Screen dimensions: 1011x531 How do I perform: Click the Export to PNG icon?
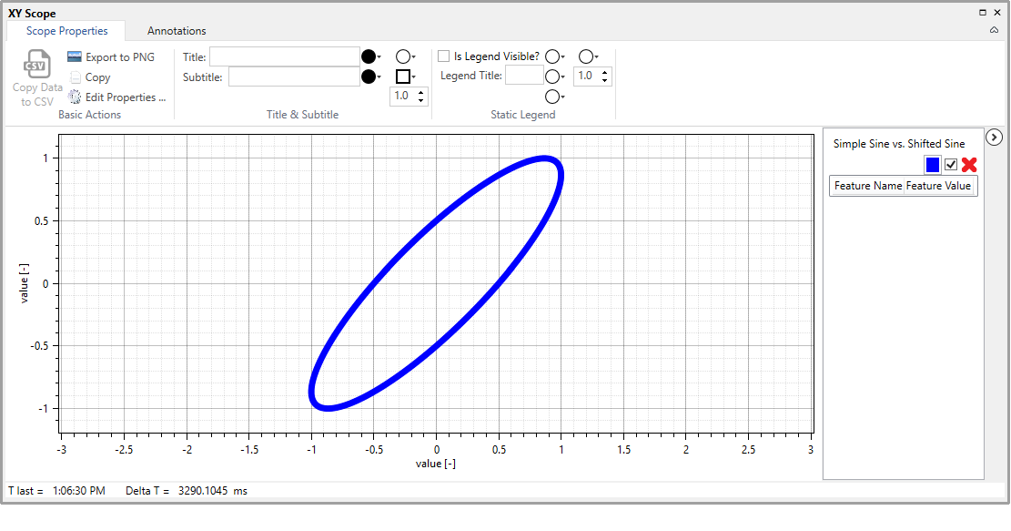coord(75,57)
